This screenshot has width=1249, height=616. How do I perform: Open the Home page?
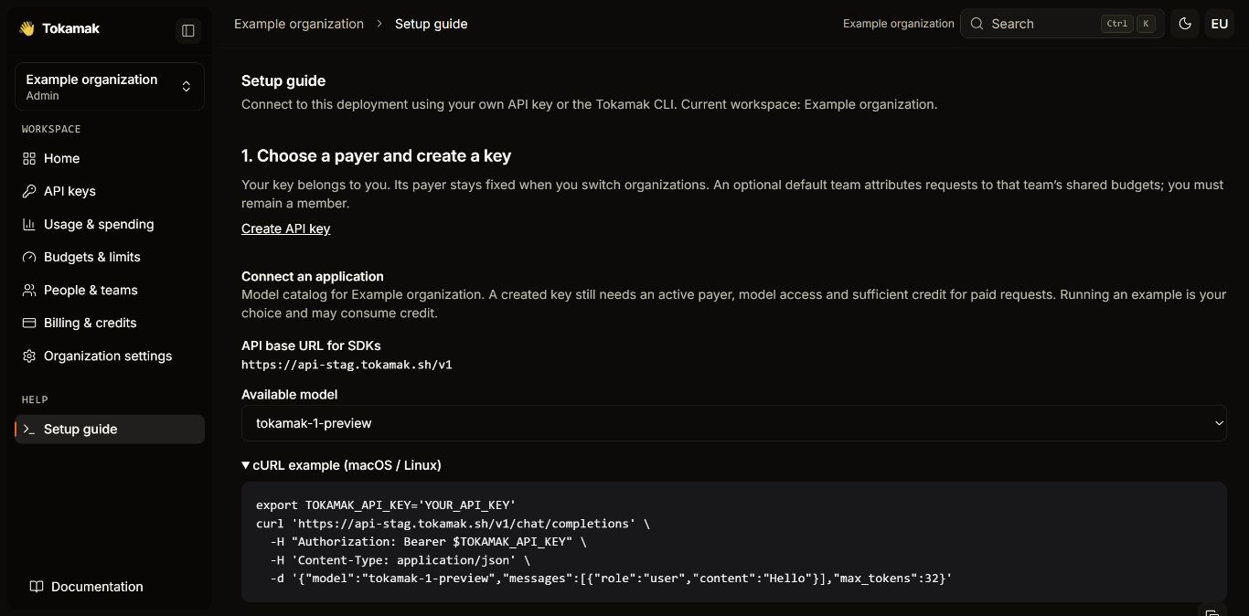(110, 158)
